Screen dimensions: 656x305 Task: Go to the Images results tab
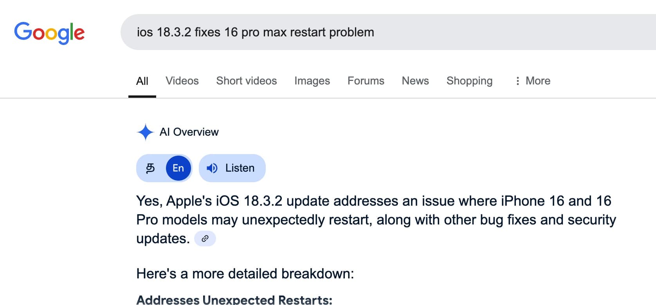click(312, 81)
